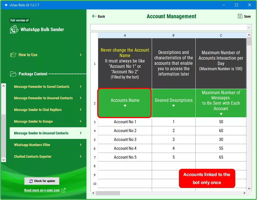The width and height of the screenshot is (257, 200).
Task: Click the Accounts Name header cell
Action: [125, 103]
